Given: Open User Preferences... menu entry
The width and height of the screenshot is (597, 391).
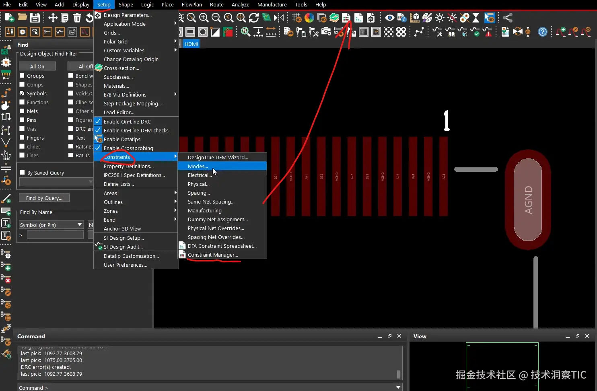Looking at the screenshot, I should (x=136, y=265).
